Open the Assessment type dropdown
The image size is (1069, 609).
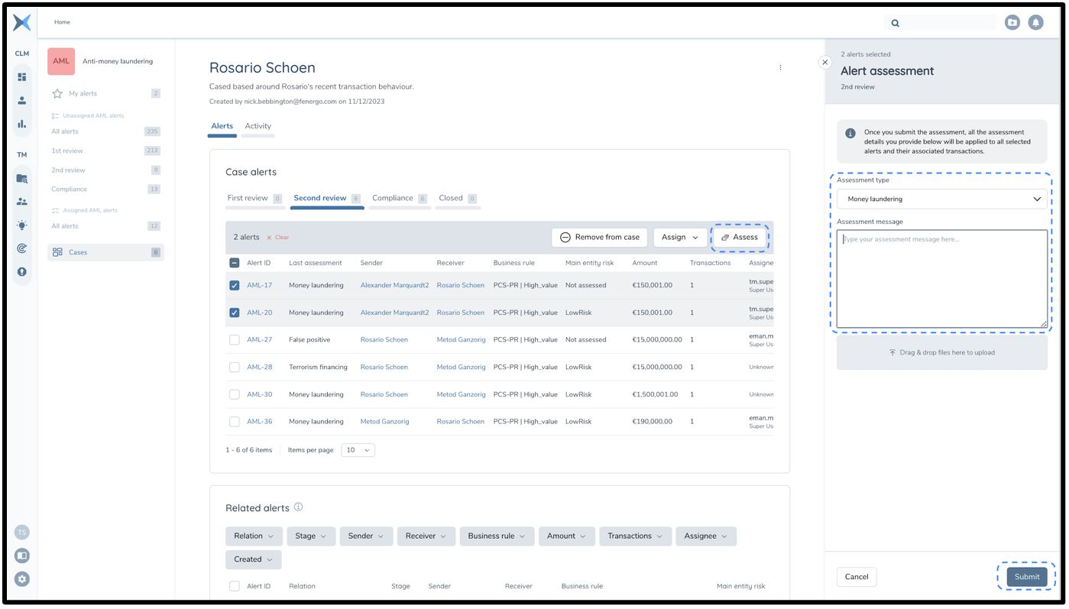941,198
